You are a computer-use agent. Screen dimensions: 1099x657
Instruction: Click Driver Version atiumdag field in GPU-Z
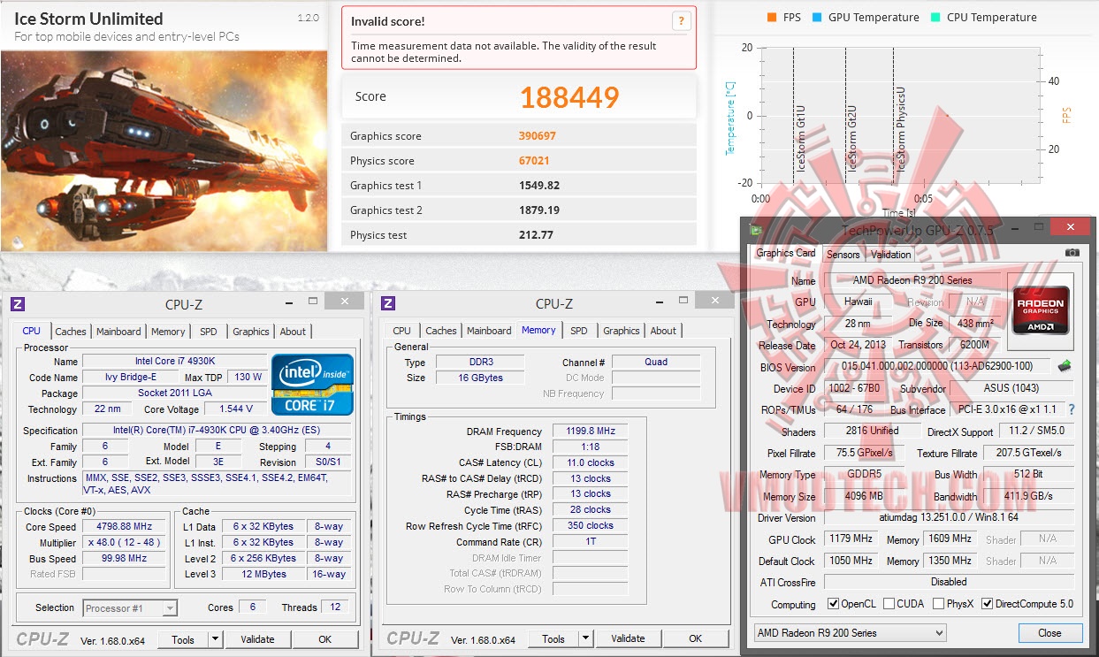(949, 517)
